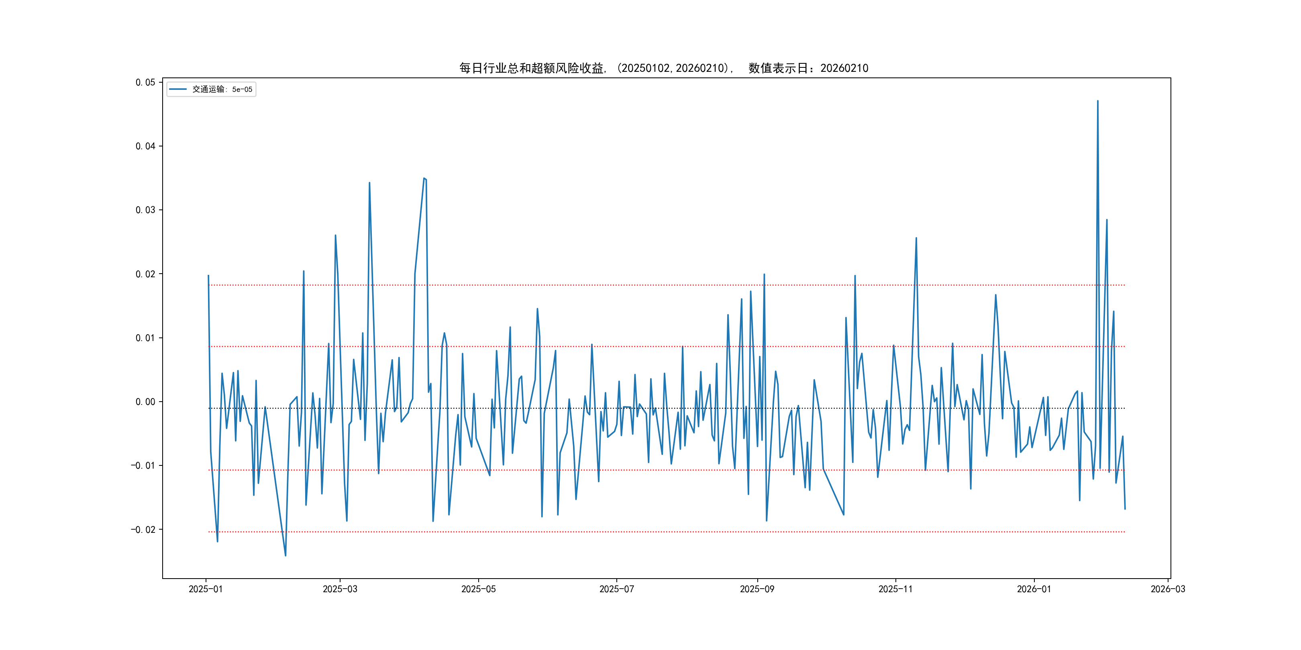This screenshot has width=1301, height=650.
Task: Click the 2025-05 x-axis date label
Action: point(478,589)
